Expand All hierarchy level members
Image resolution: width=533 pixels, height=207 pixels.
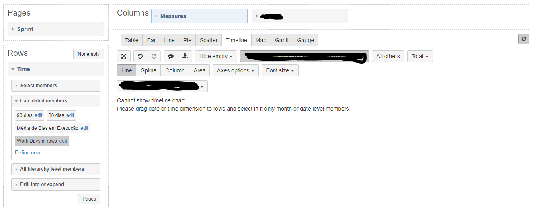pyautogui.click(x=56, y=169)
